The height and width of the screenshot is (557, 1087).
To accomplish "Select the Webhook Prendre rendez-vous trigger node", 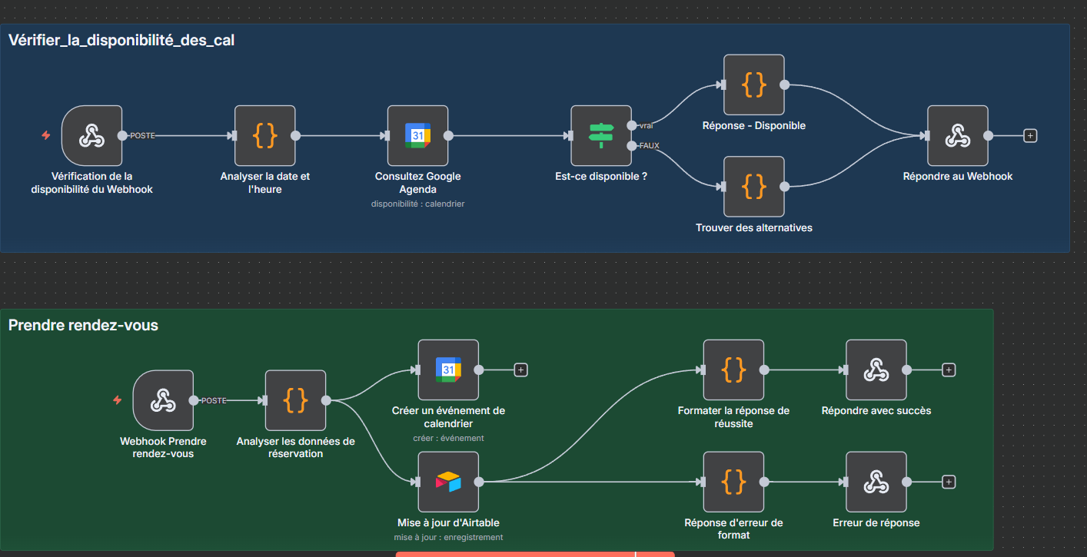I will point(163,400).
